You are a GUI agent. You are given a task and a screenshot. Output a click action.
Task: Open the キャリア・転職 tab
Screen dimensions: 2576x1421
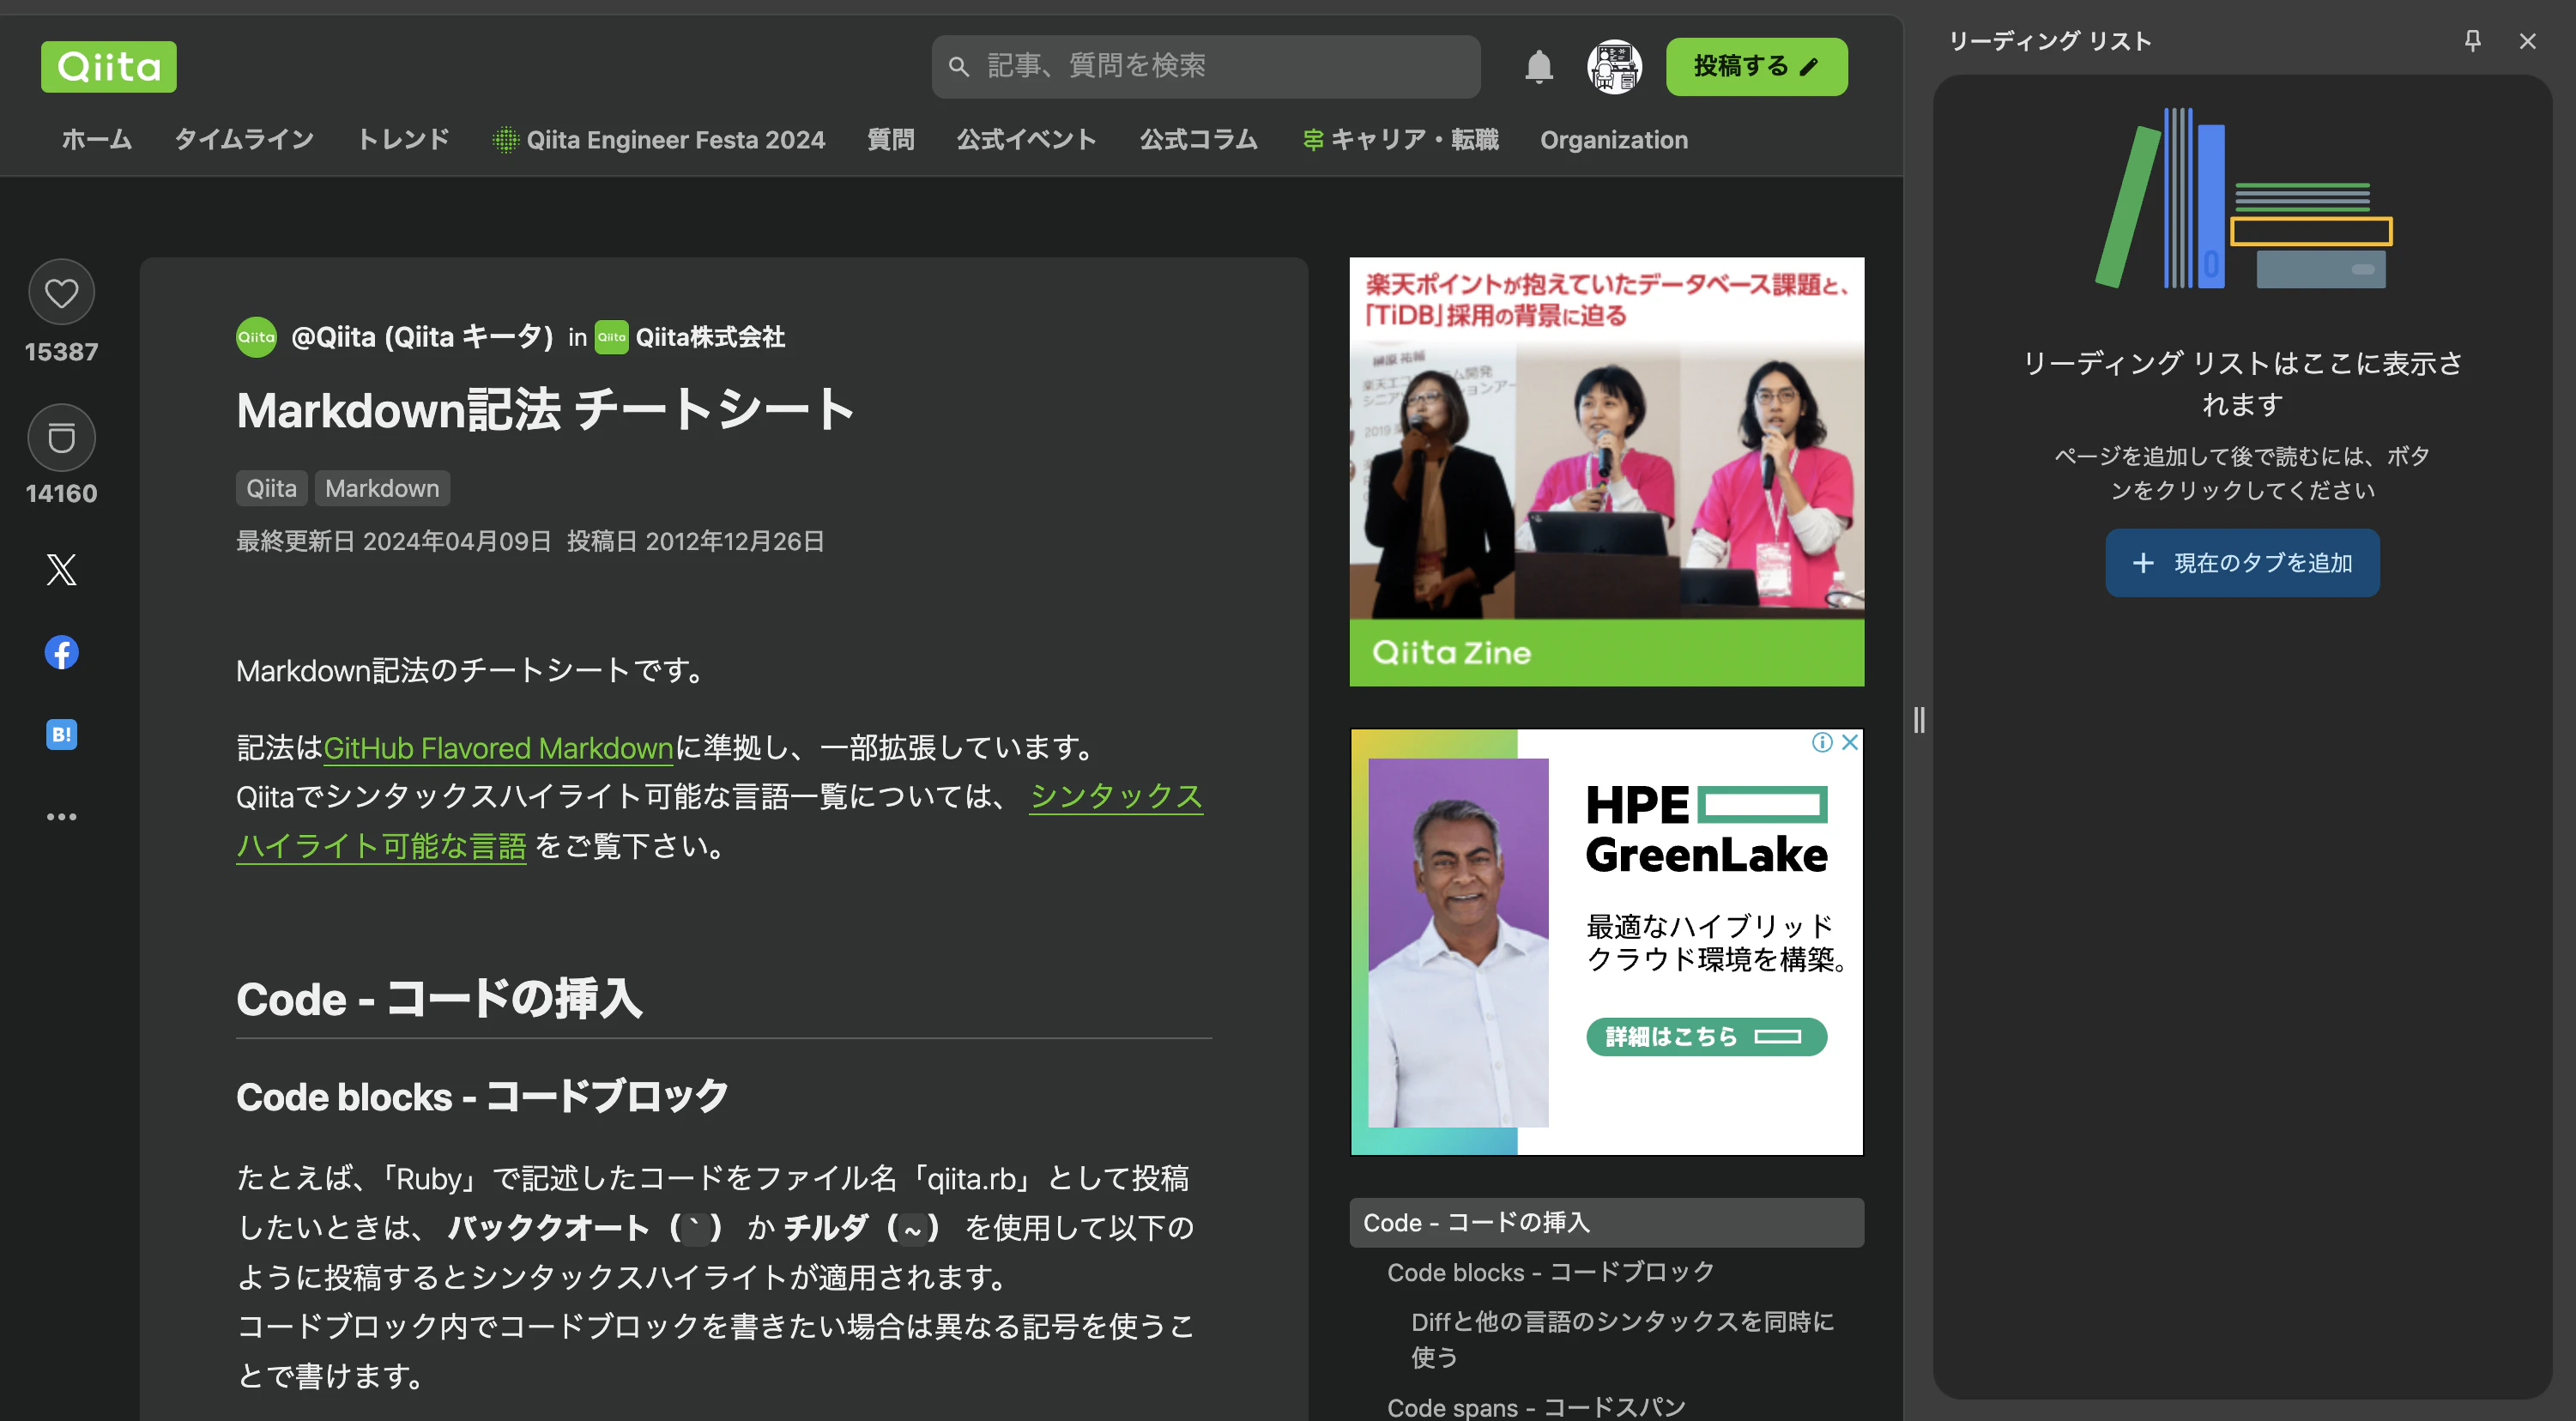[1401, 140]
